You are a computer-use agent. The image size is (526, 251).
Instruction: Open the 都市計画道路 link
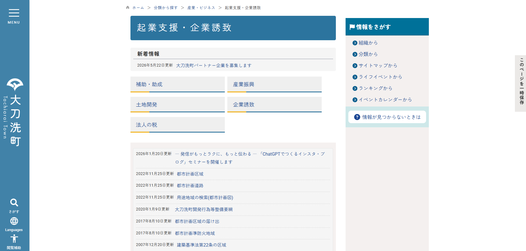(190, 186)
